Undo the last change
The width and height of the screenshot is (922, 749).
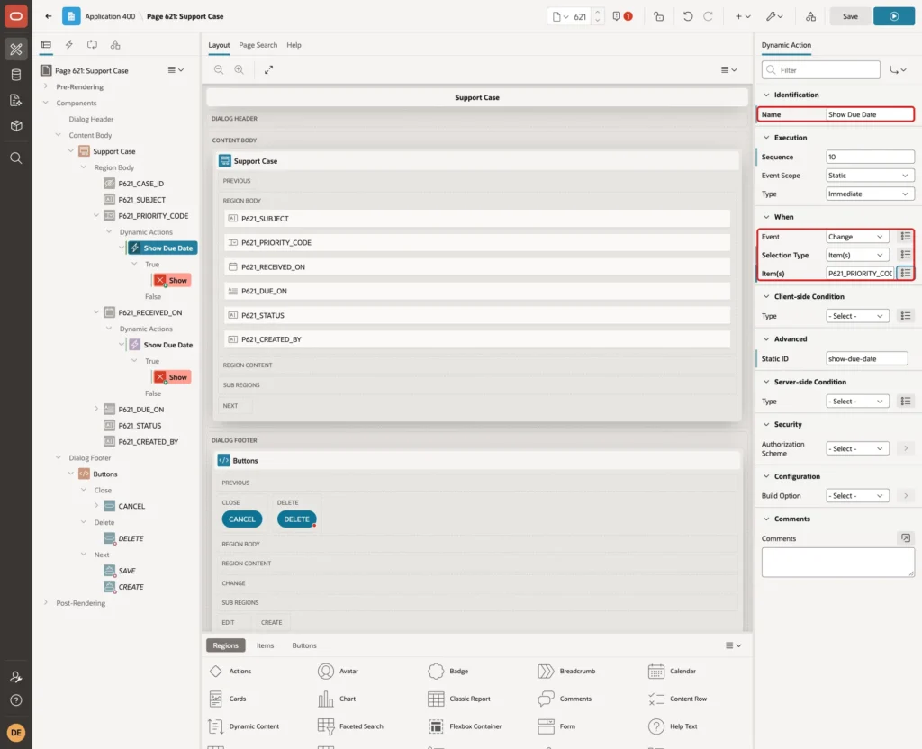point(687,16)
